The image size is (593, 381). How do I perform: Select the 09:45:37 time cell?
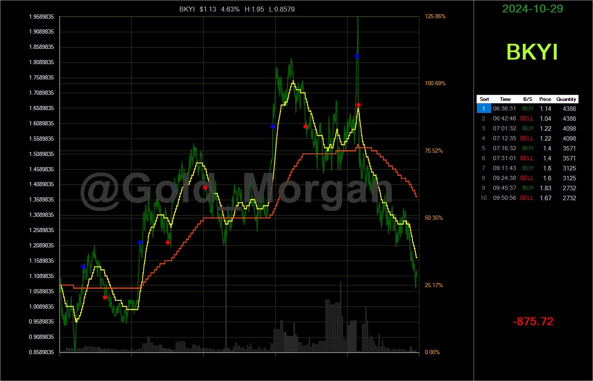504,188
